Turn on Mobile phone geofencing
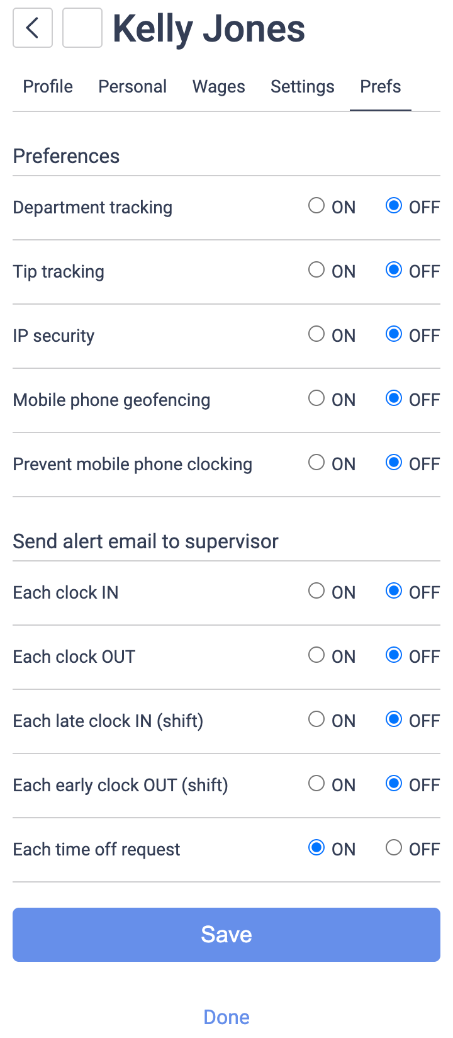 pos(316,398)
